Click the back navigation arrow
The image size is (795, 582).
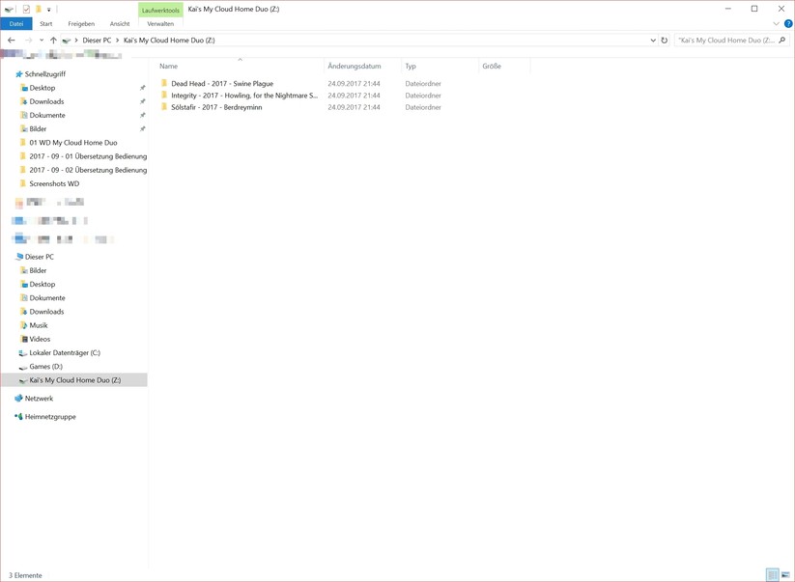point(12,41)
